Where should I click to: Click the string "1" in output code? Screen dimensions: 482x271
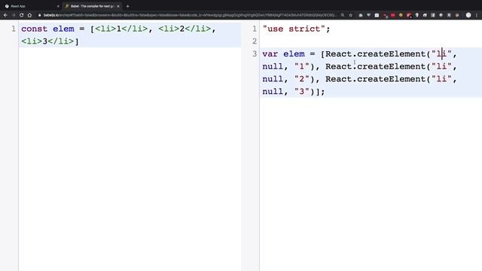click(301, 67)
